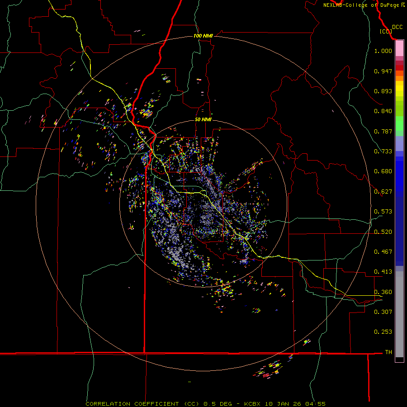
Task: Click the 0.840 legend value
Action: (383, 111)
